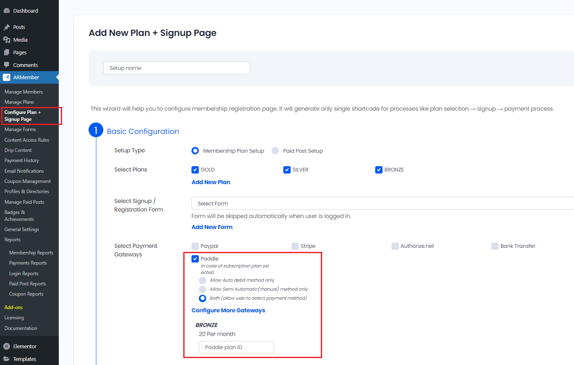Open Email Notifications submenu
This screenshot has width=574, height=365.
pos(24,171)
